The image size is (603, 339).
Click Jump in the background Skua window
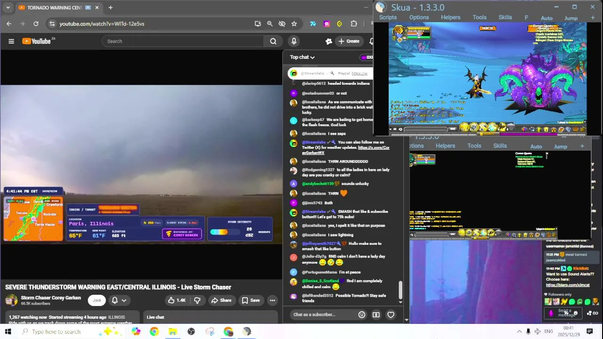pyautogui.click(x=560, y=146)
